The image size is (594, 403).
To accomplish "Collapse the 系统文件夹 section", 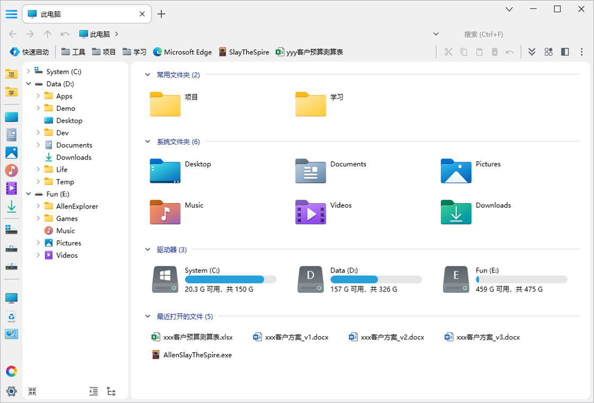I will click(x=148, y=142).
